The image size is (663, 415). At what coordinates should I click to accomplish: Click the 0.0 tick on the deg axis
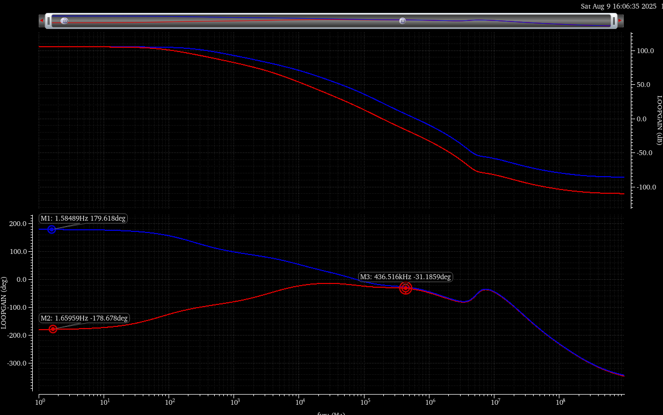click(21, 279)
